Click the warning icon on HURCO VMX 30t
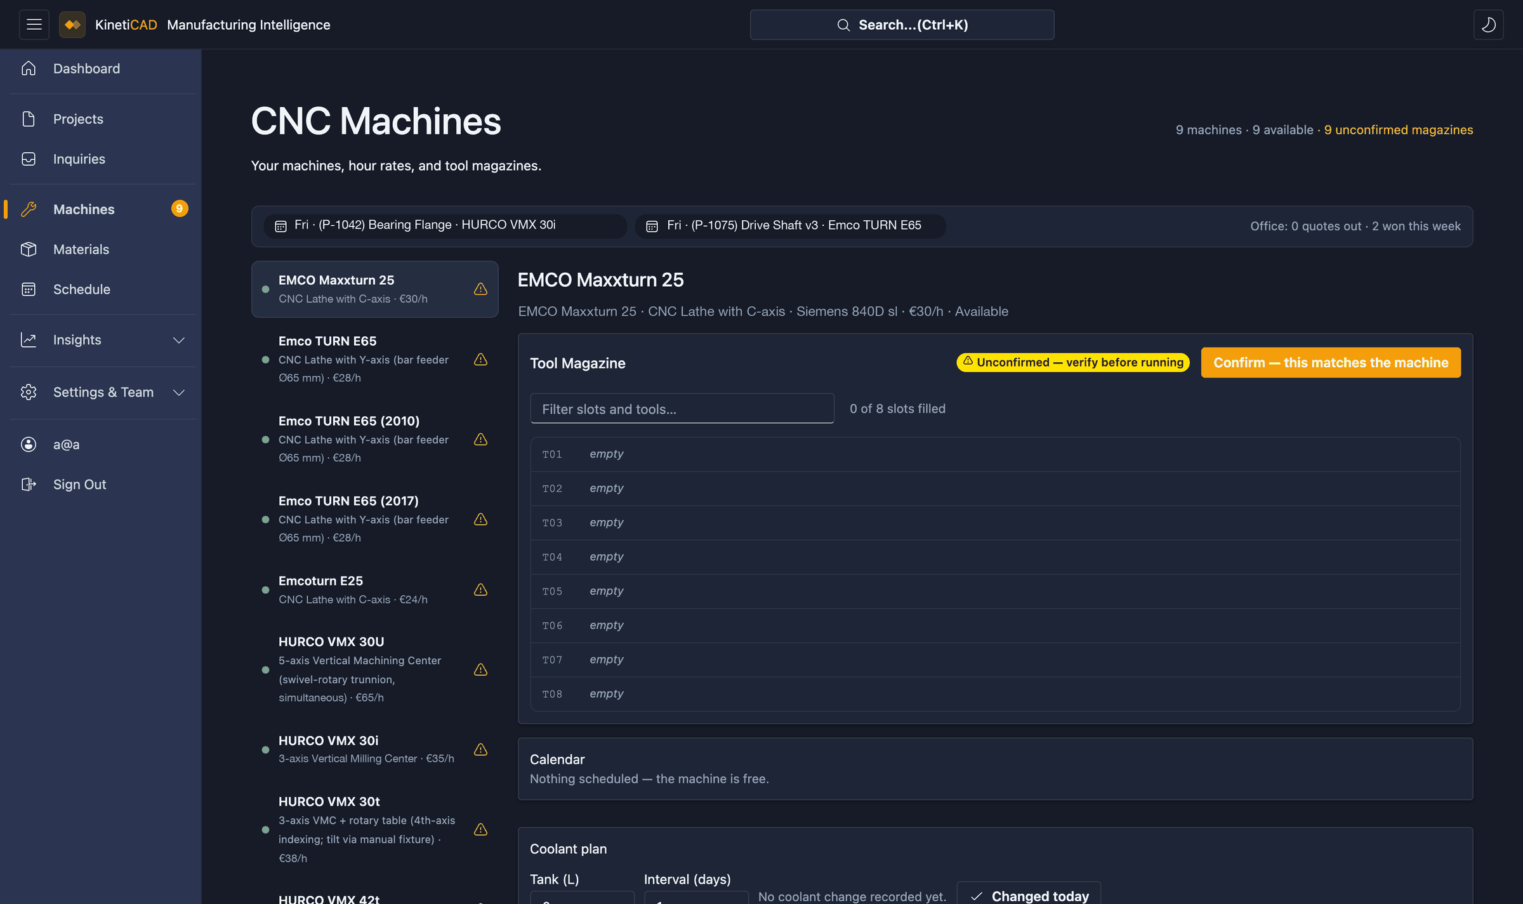 [481, 830]
